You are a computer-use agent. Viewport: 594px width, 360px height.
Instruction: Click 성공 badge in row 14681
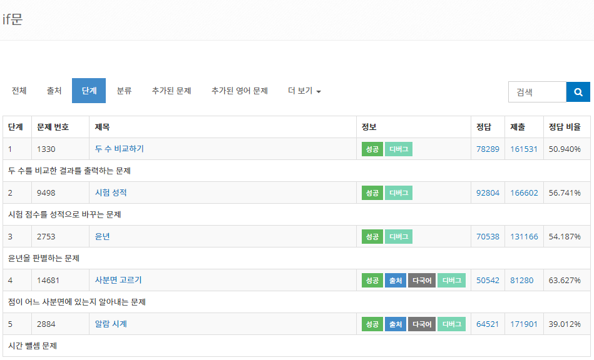coord(372,280)
